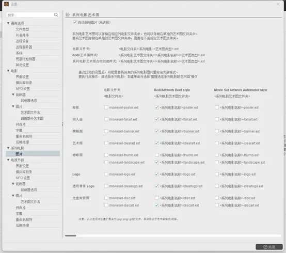286x253 pixels.
Task: Collapse the 刮削器 arrow under 电视节目
Action: point(13,184)
